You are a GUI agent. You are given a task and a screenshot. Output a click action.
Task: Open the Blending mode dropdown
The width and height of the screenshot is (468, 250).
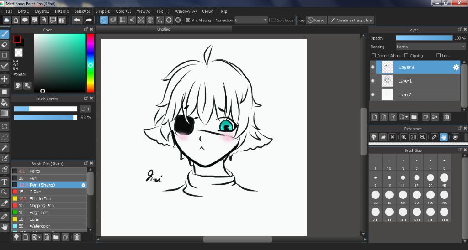431,47
